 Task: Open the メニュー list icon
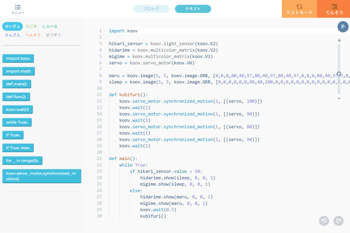[x=18, y=7]
